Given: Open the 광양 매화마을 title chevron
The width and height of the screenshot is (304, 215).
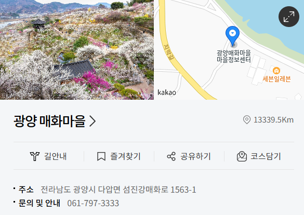Looking at the screenshot, I should [92, 121].
